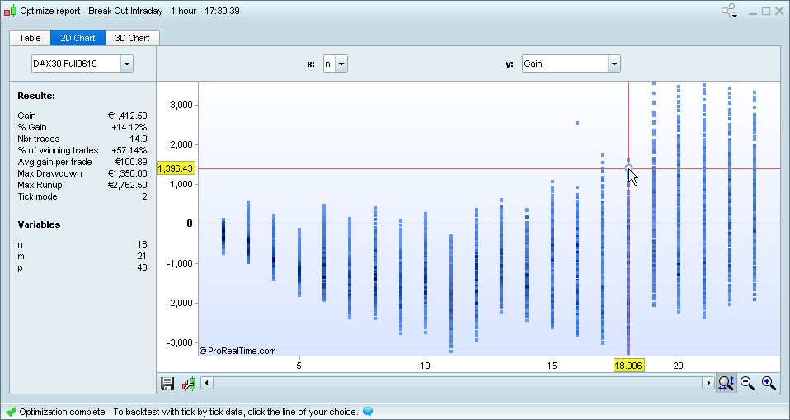Switch to the Table tab
The image size is (790, 420).
[30, 38]
